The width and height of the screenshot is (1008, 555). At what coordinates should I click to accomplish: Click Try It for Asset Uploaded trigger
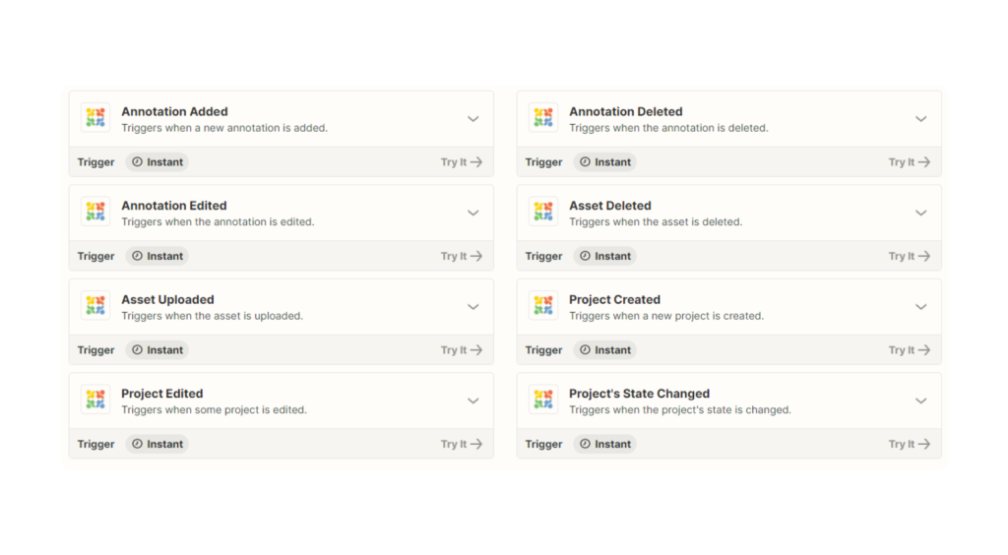(x=462, y=350)
